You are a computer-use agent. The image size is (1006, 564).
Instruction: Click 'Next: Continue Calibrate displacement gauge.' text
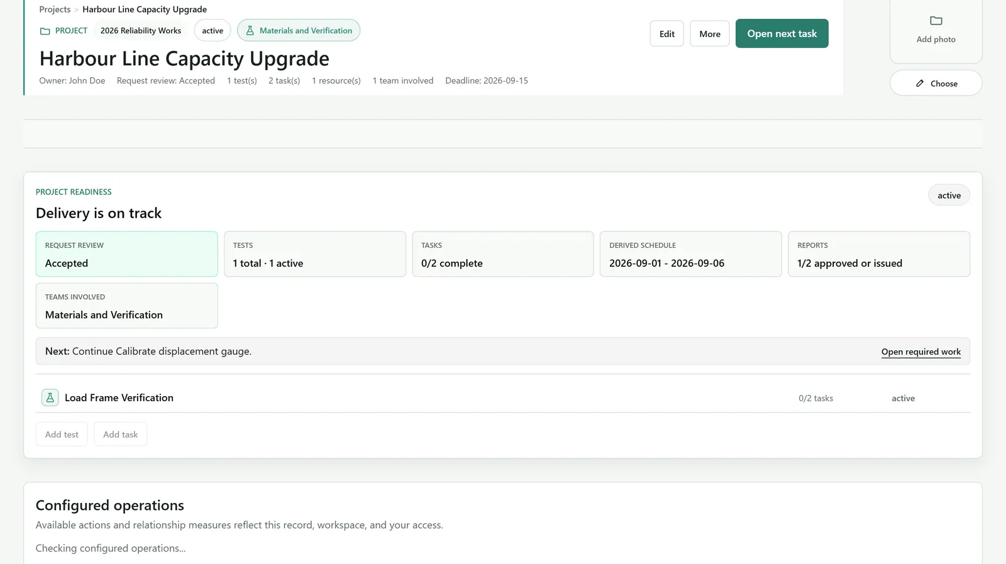pyautogui.click(x=148, y=351)
